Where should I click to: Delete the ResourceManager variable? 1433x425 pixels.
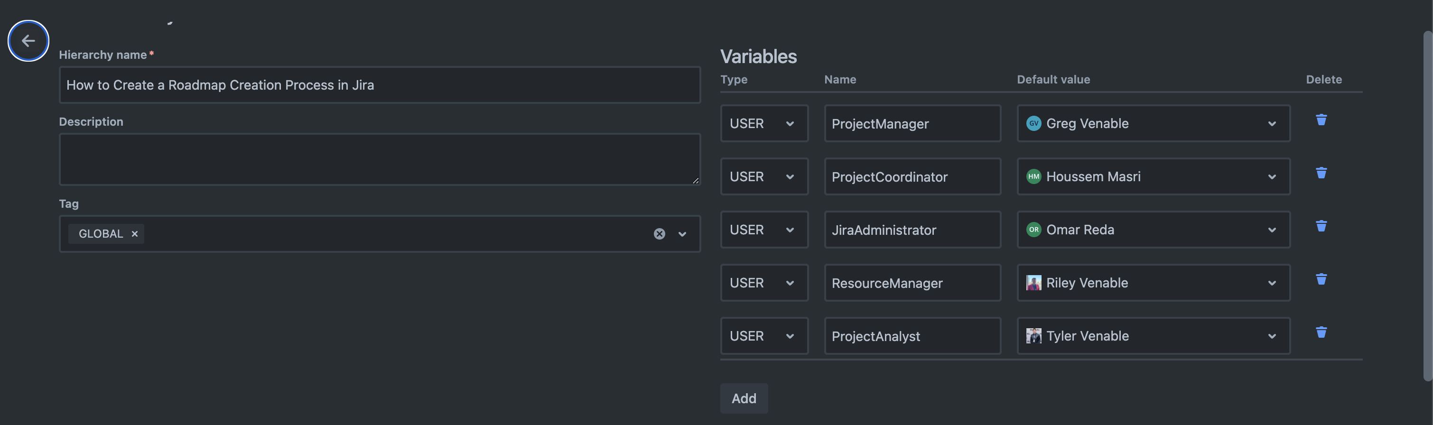pyautogui.click(x=1321, y=279)
